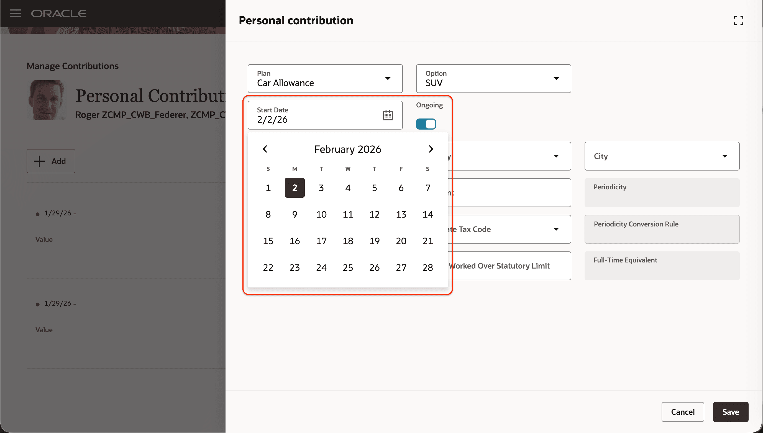The width and height of the screenshot is (763, 433).
Task: Click the Full-Time Equivalent field
Action: click(x=661, y=265)
